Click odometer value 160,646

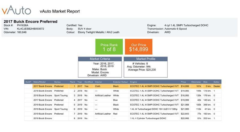(x=22, y=32)
